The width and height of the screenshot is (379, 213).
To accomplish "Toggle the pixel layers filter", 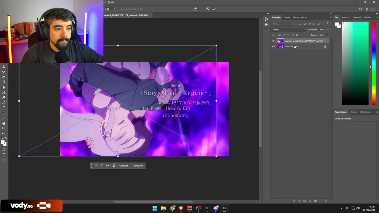I will [300, 24].
